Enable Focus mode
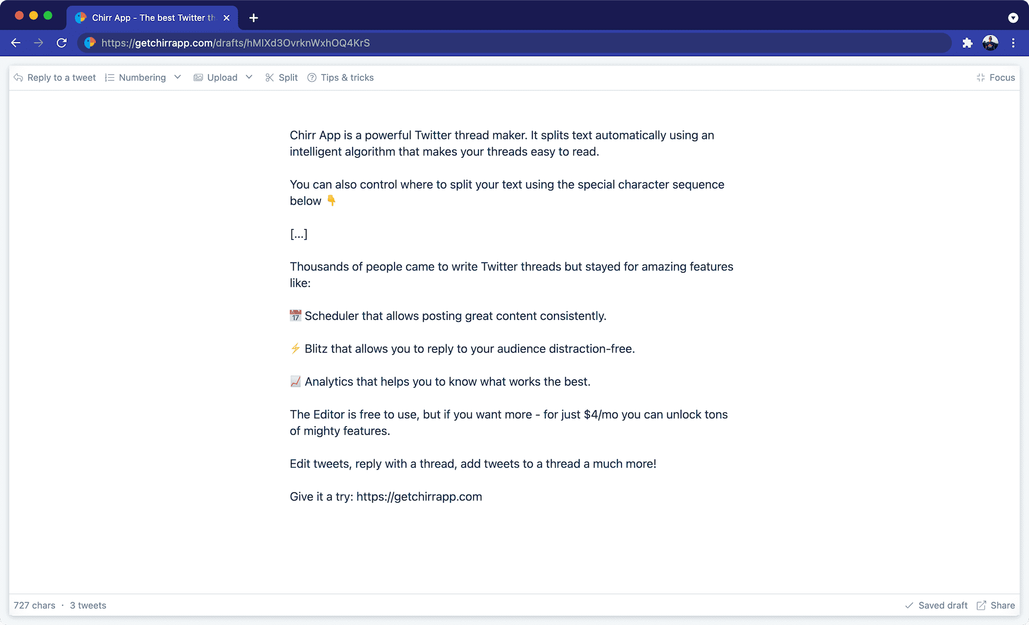This screenshot has width=1029, height=625. click(x=996, y=77)
